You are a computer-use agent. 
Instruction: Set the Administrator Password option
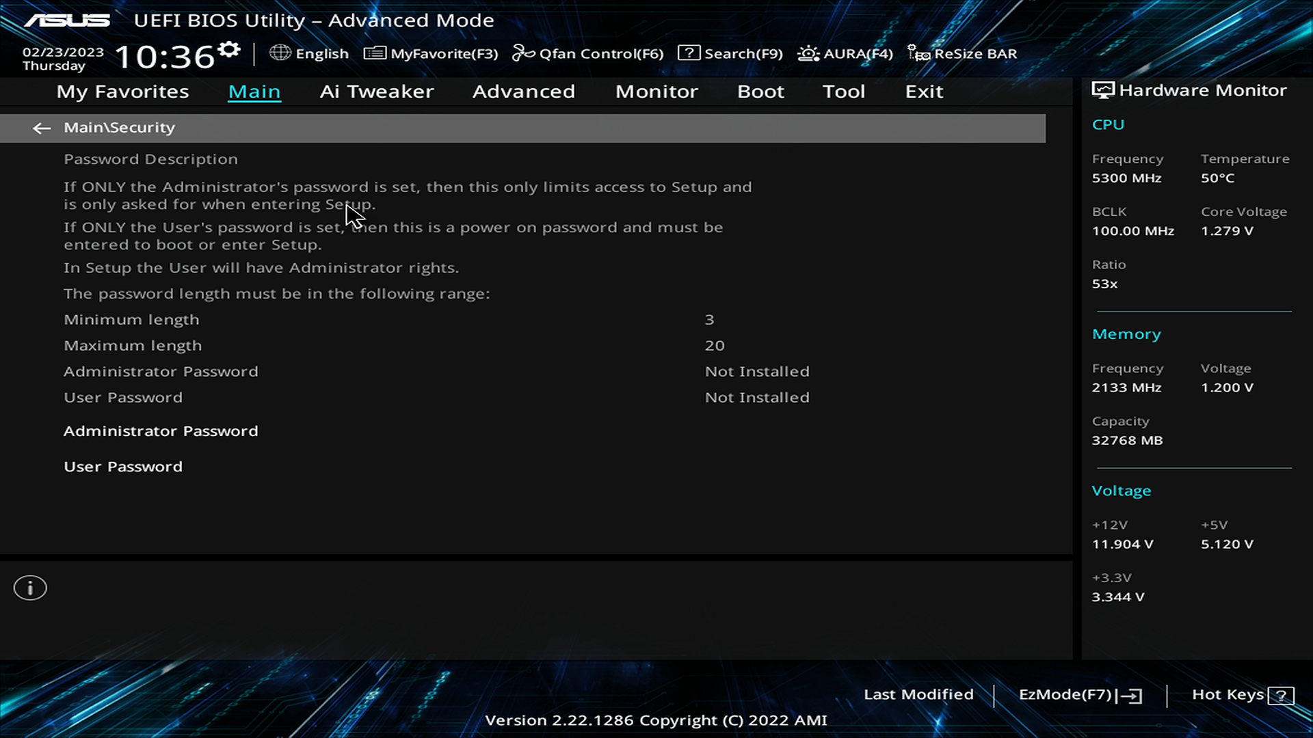pos(161,431)
